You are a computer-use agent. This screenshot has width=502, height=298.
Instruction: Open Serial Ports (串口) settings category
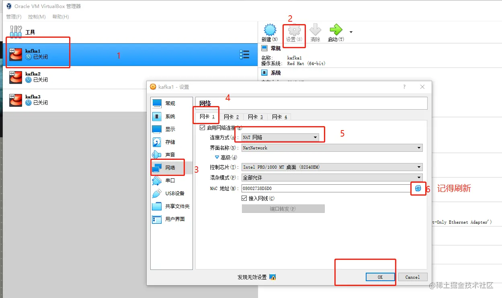click(x=172, y=180)
